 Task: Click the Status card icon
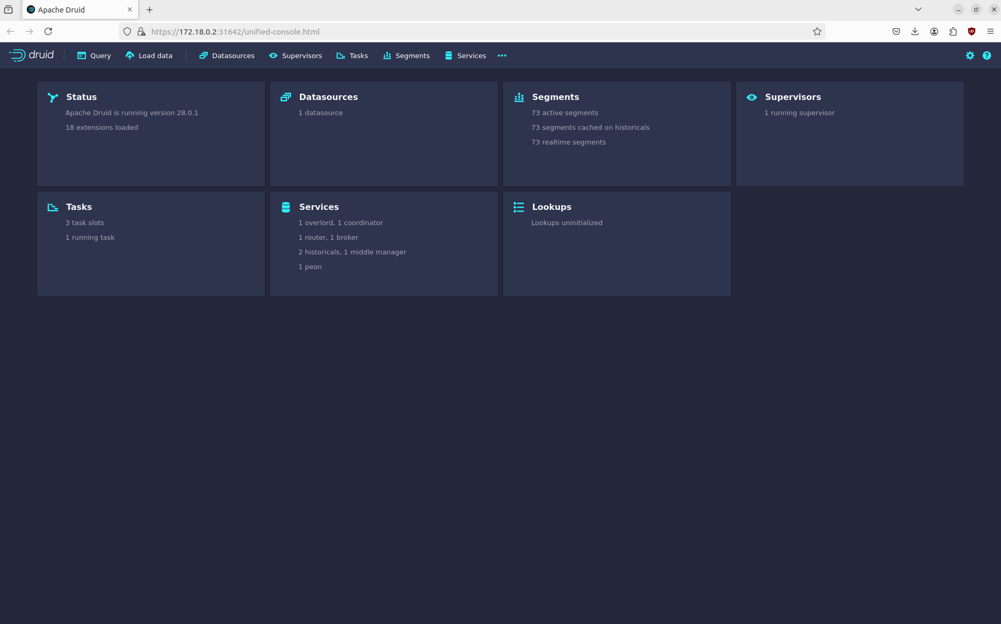(x=53, y=97)
